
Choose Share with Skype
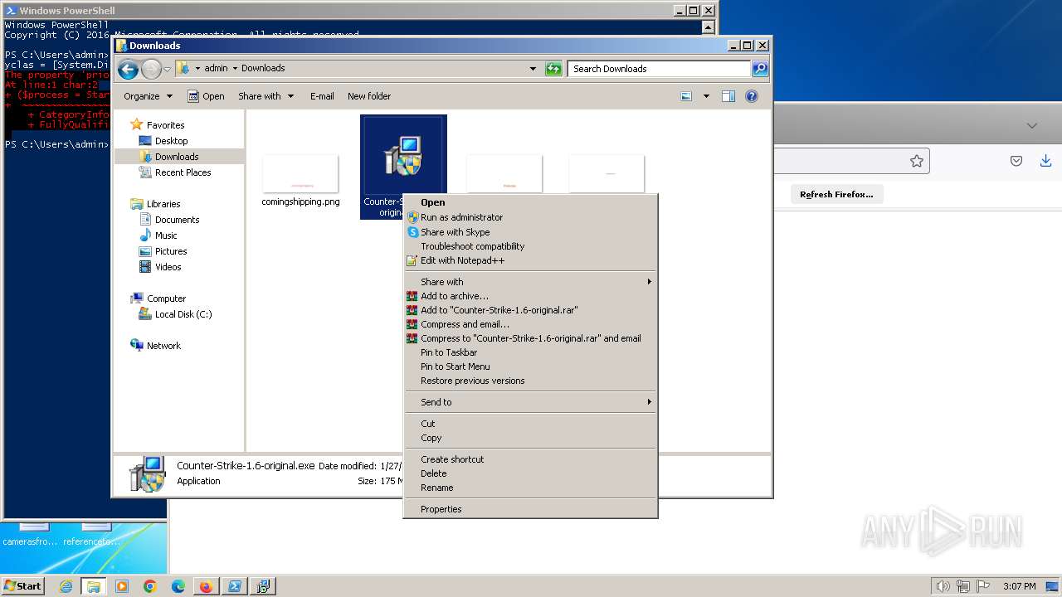tap(530, 232)
